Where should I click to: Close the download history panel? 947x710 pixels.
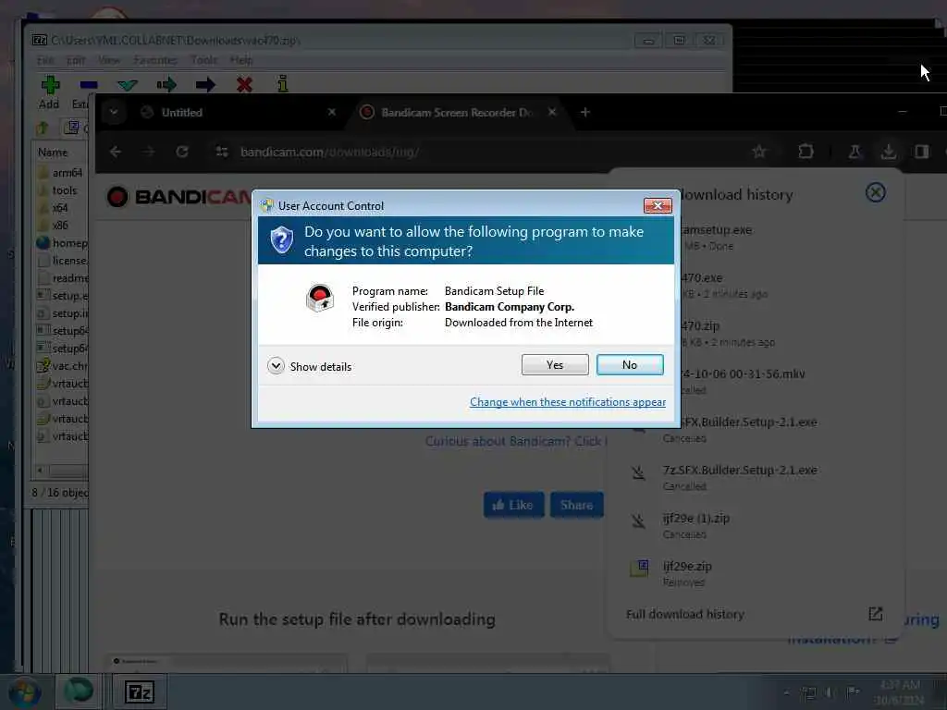[x=875, y=193]
